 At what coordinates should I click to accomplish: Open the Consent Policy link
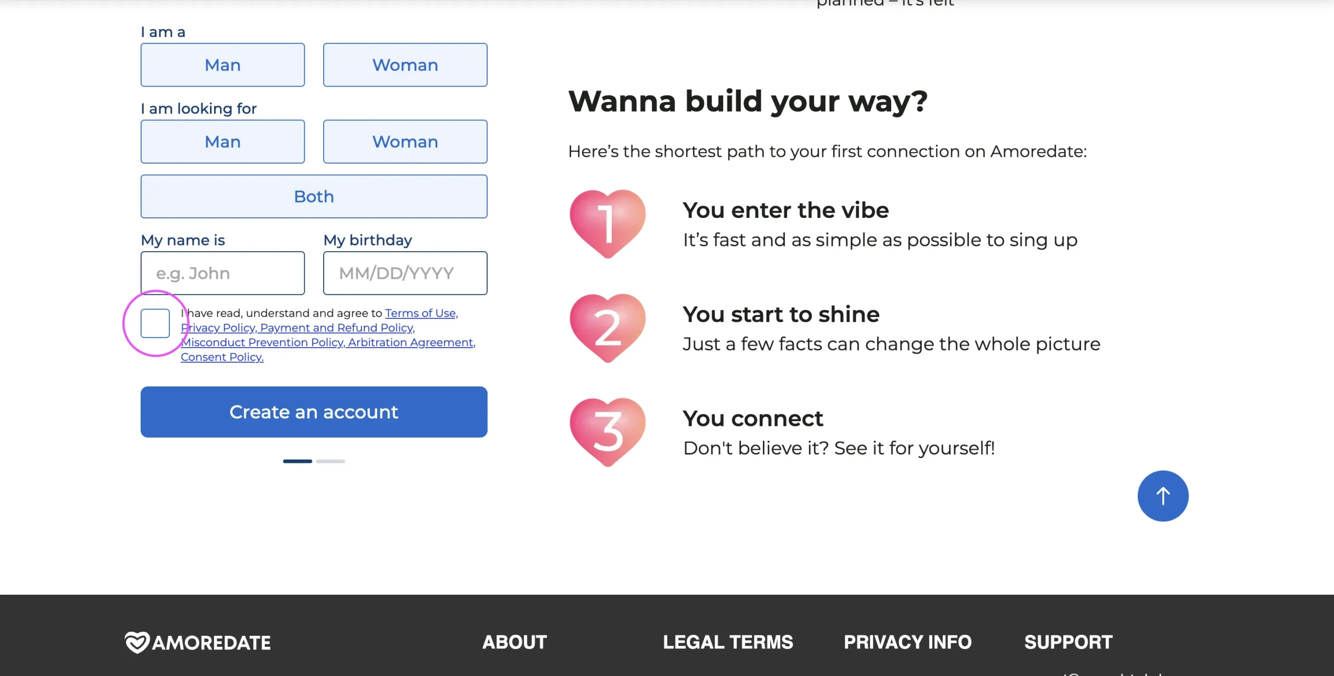tap(222, 357)
